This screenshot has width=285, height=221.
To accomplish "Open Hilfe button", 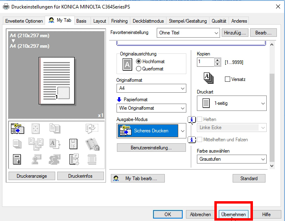I will pyautogui.click(x=266, y=214).
